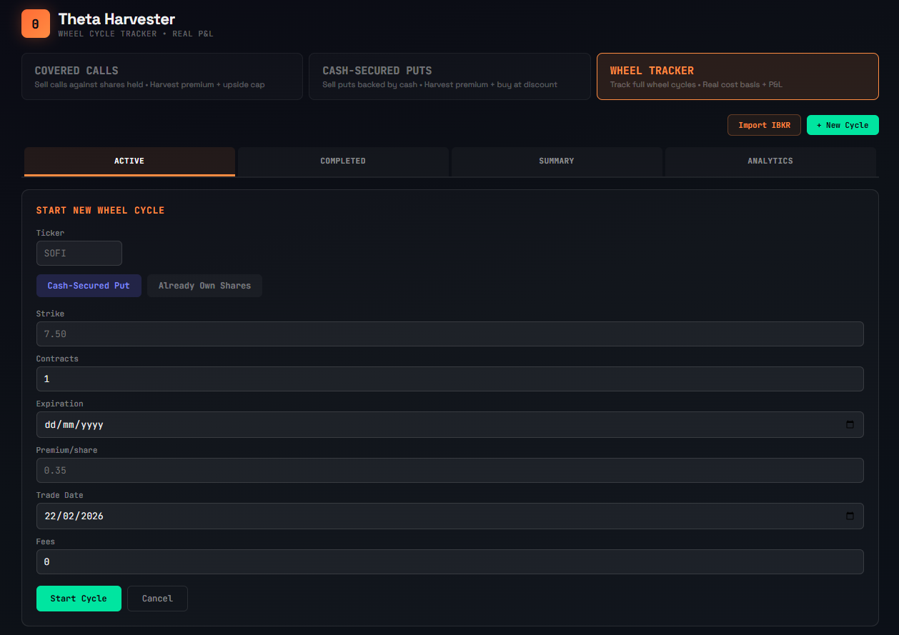View the ANALYTICS tab
The height and width of the screenshot is (635, 899).
point(770,161)
